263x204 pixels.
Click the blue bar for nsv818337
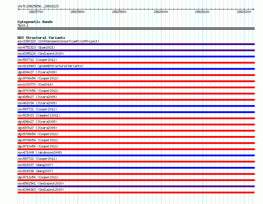136,168
